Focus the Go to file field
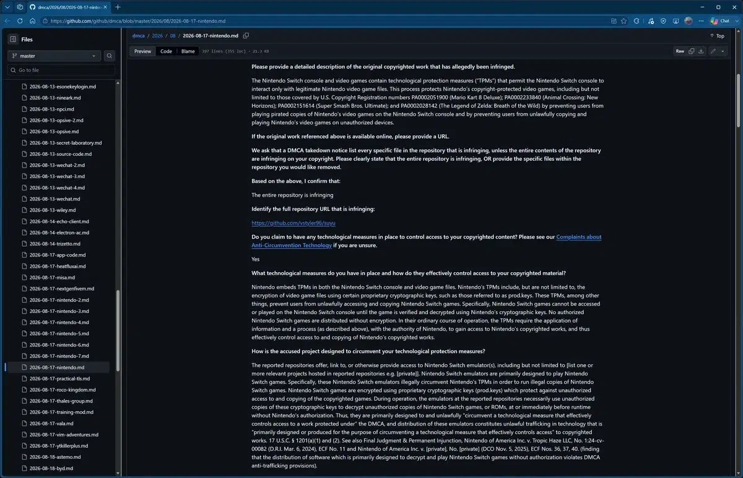 tap(61, 70)
